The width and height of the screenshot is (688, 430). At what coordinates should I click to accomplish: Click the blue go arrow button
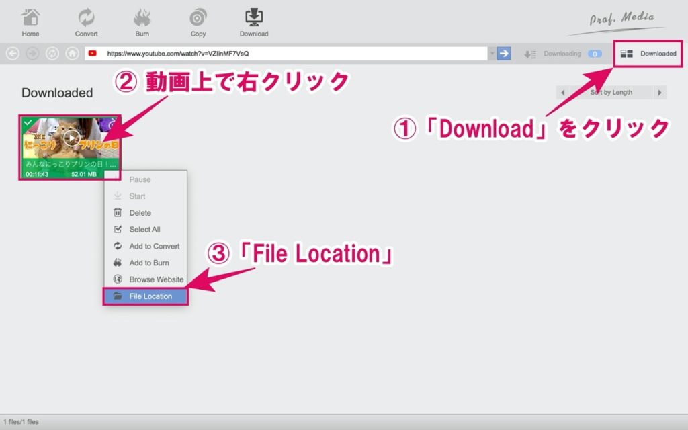(x=504, y=54)
